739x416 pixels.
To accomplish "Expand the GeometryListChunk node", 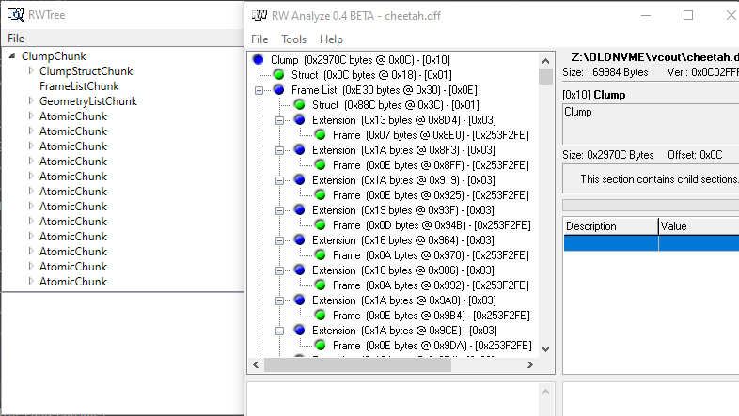I will (x=31, y=101).
